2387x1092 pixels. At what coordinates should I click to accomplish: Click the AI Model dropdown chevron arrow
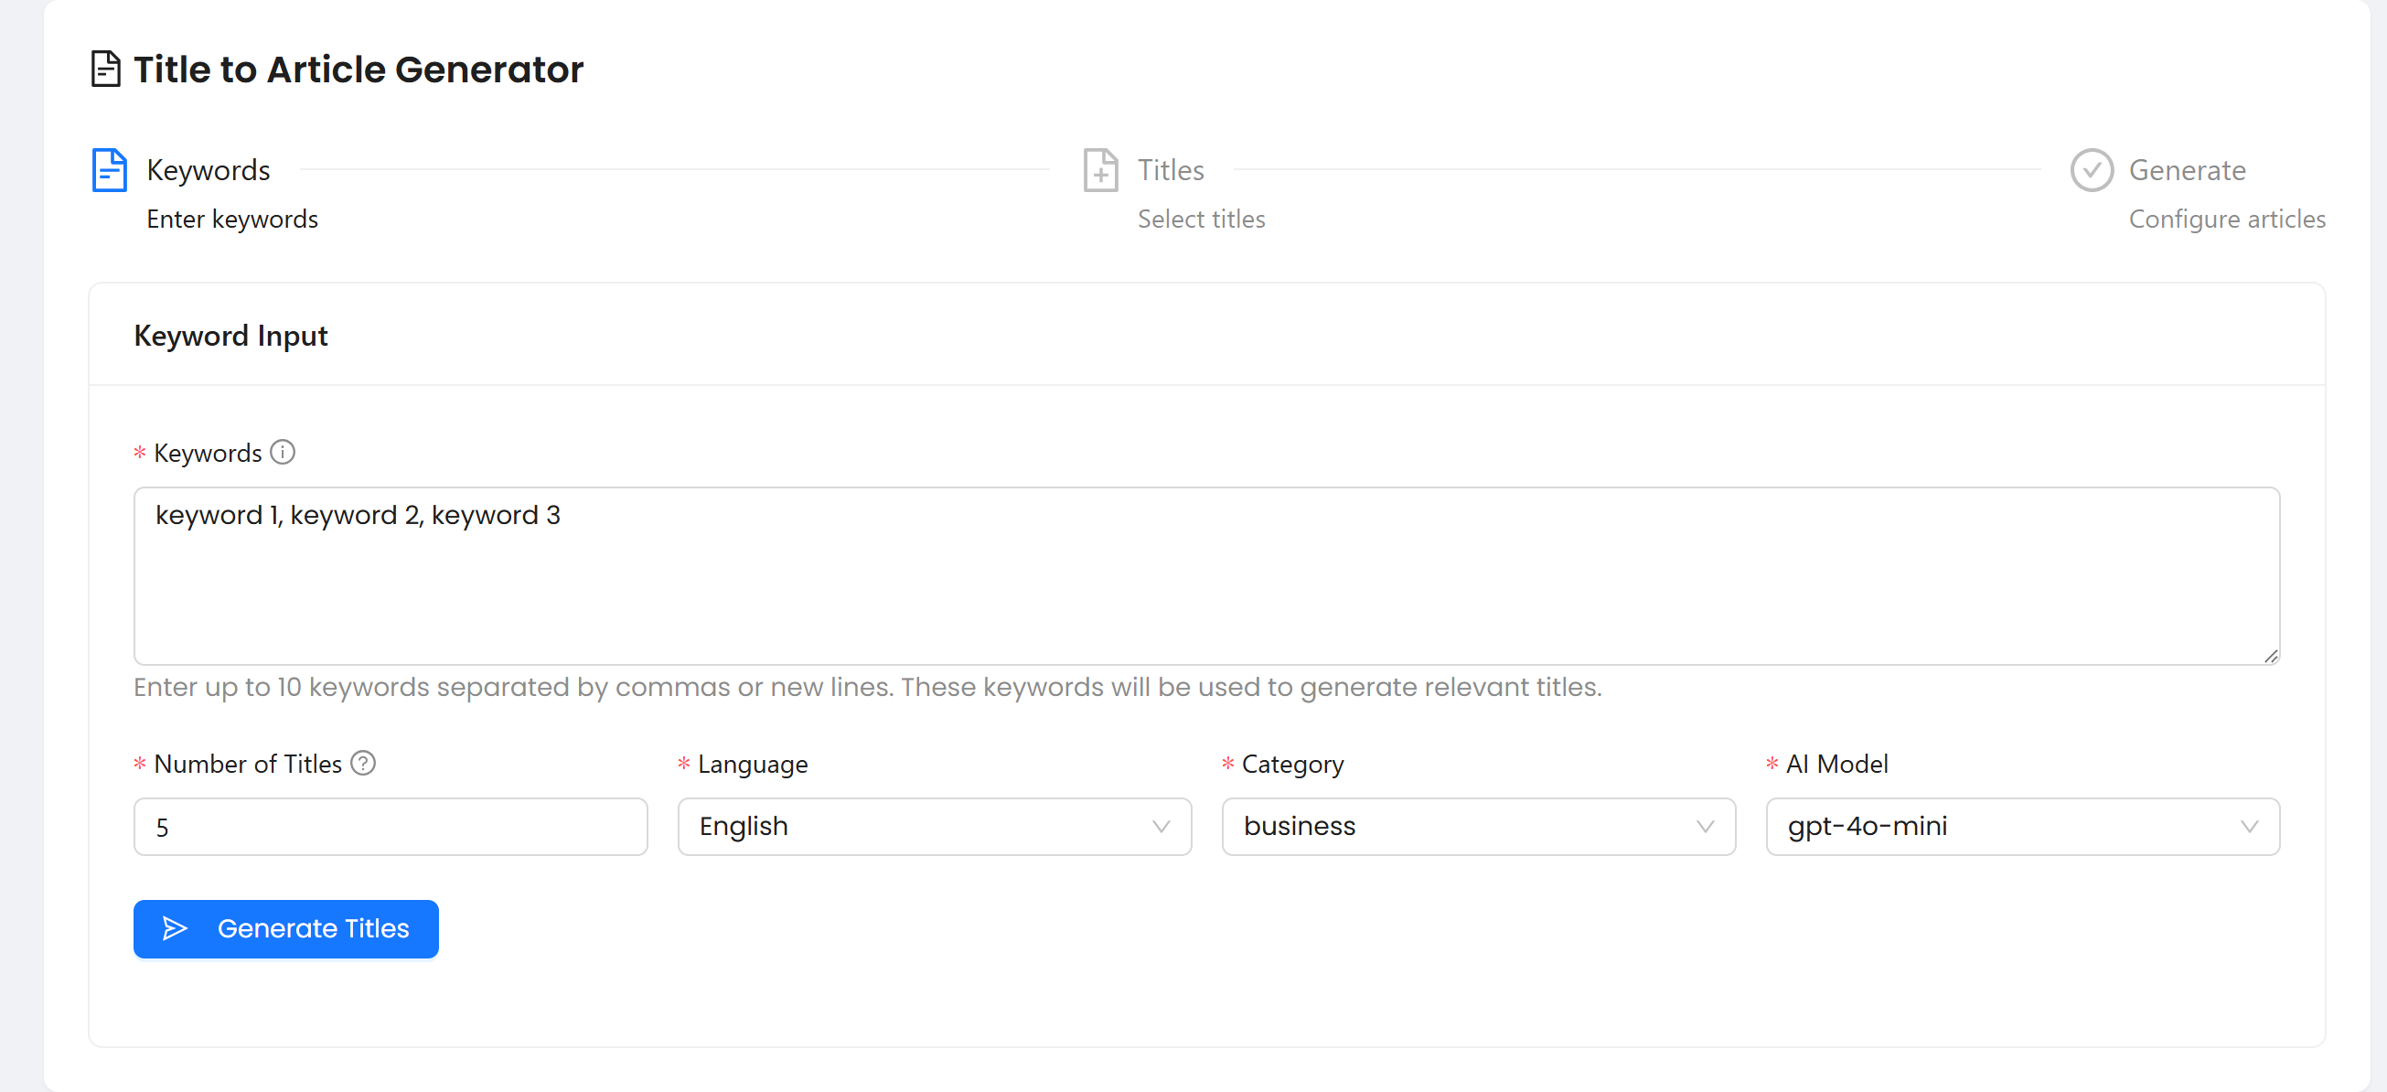point(2249,826)
